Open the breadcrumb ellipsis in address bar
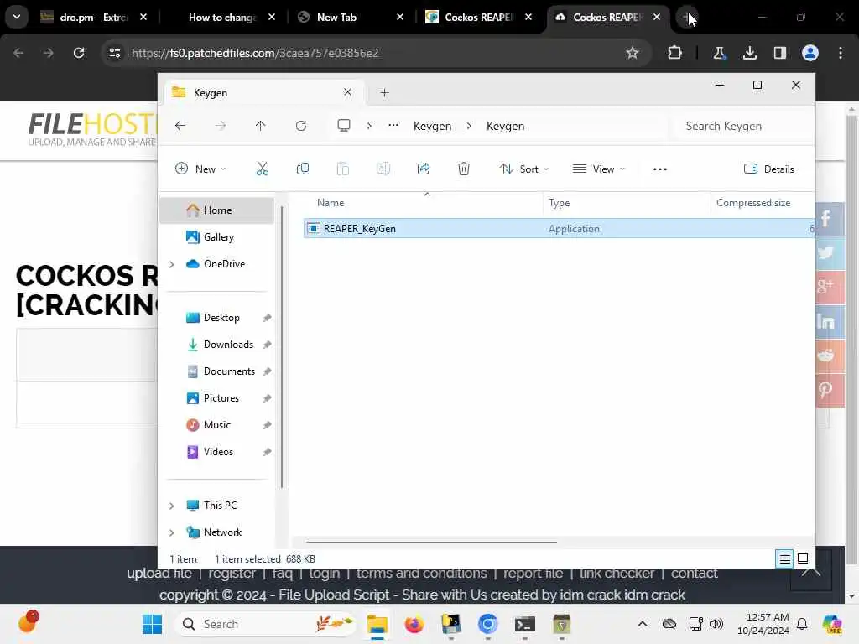 tap(393, 126)
